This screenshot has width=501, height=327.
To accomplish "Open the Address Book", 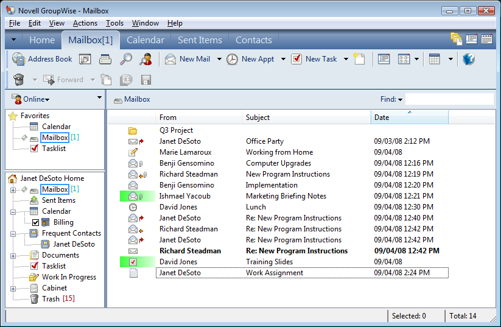I will pos(43,59).
